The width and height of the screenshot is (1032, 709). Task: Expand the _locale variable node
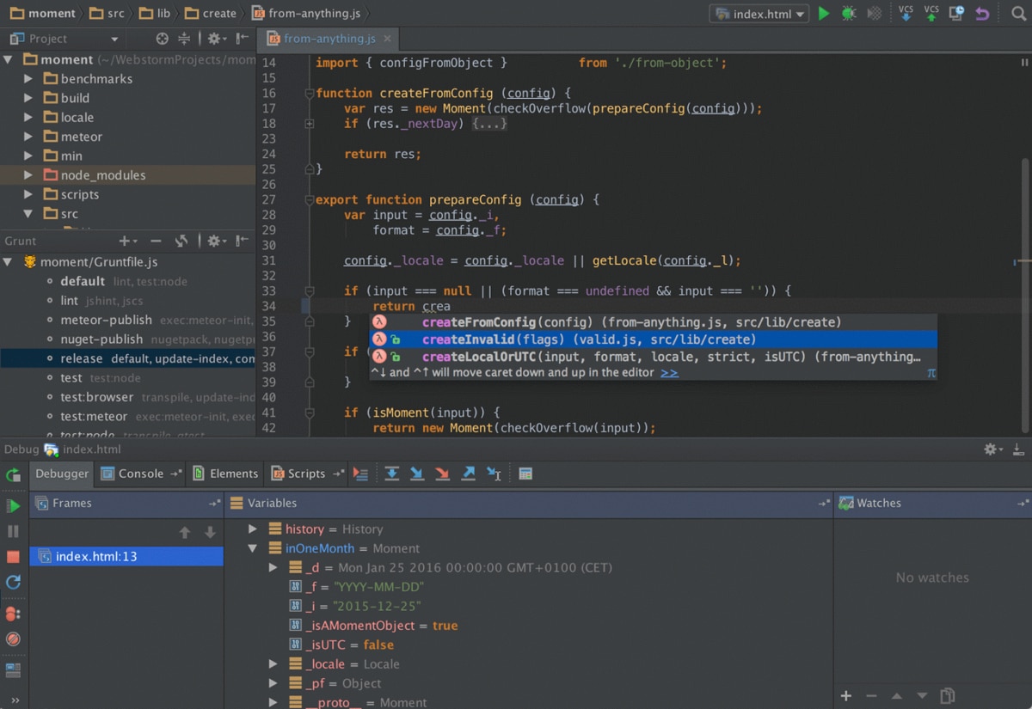pos(273,663)
